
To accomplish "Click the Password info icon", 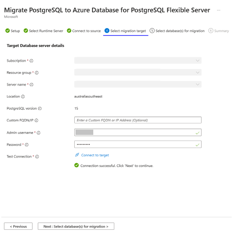I will pyautogui.click(x=27, y=145).
